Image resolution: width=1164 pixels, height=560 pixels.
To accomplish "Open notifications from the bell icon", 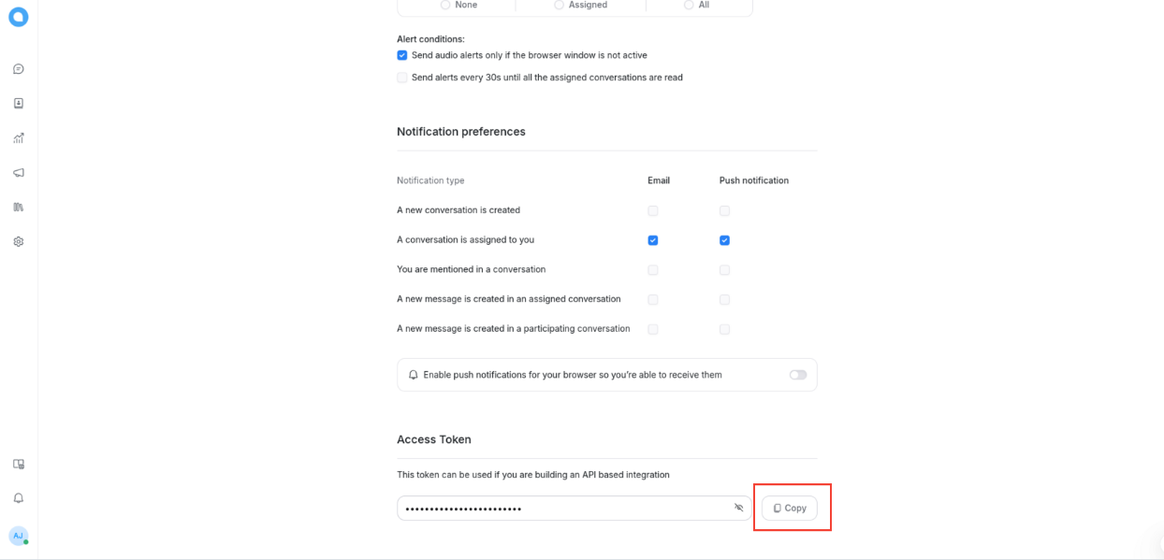I will click(18, 497).
